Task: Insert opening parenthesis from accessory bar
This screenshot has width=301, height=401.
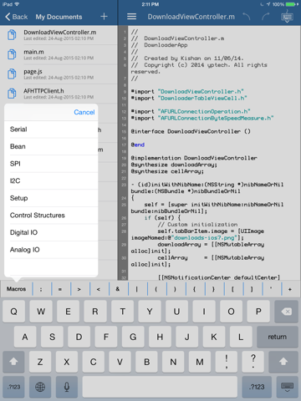Action: click(156, 289)
